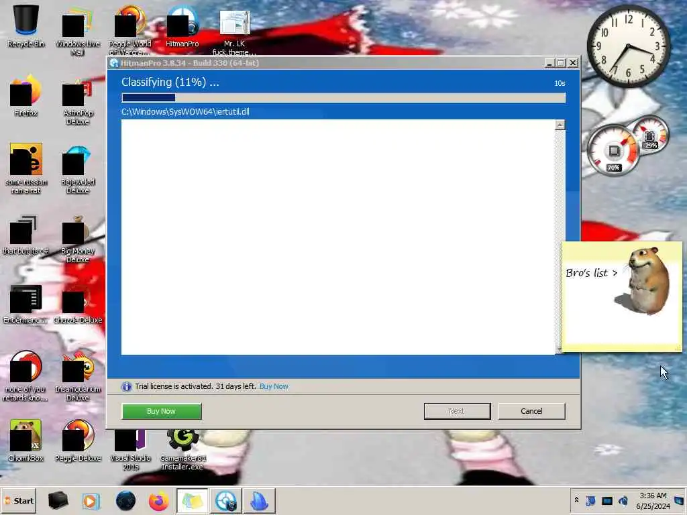The width and height of the screenshot is (687, 515).
Task: Select Gamemaker81 Installer.exe desktop icon
Action: [182, 449]
